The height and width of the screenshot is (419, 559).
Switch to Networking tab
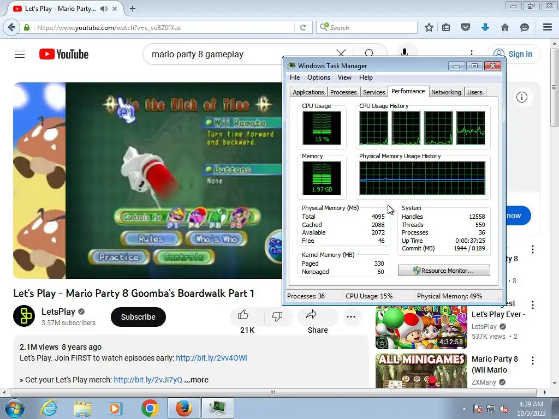(x=446, y=92)
